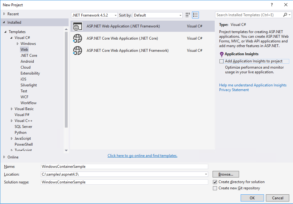Enable Add Application Insights to project
Image resolution: width=293 pixels, height=204 pixels.
click(221, 61)
